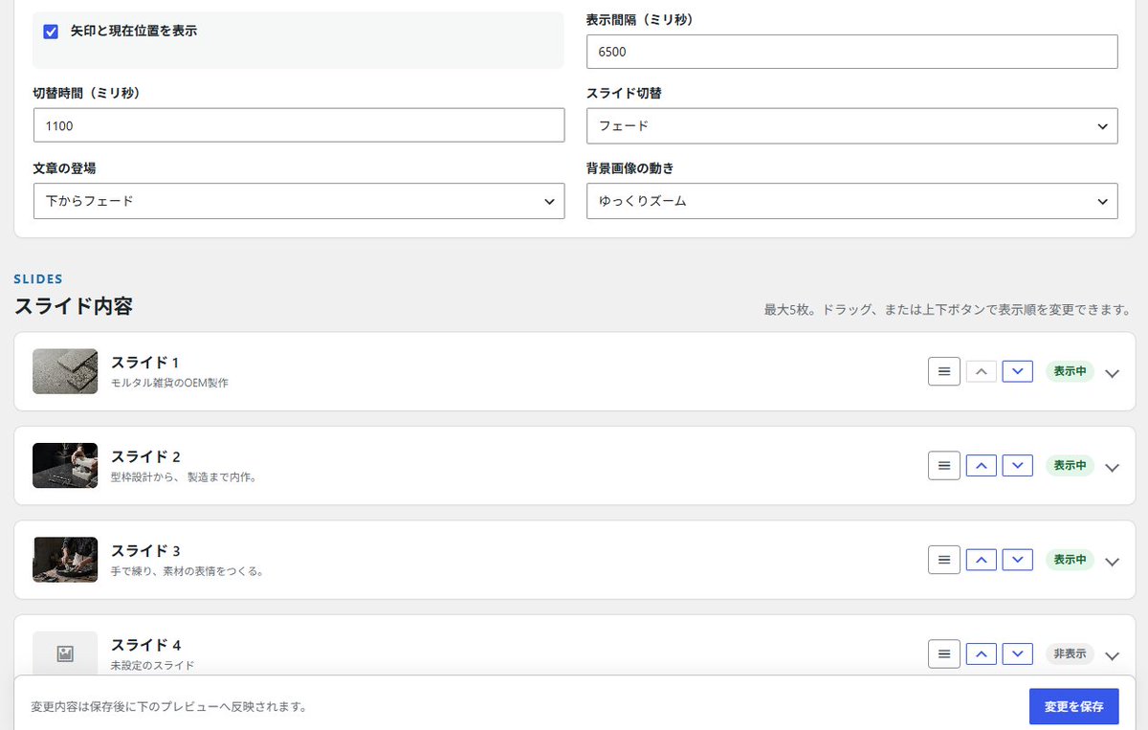Click スライド 2 title text
The image size is (1148, 730).
tap(145, 456)
